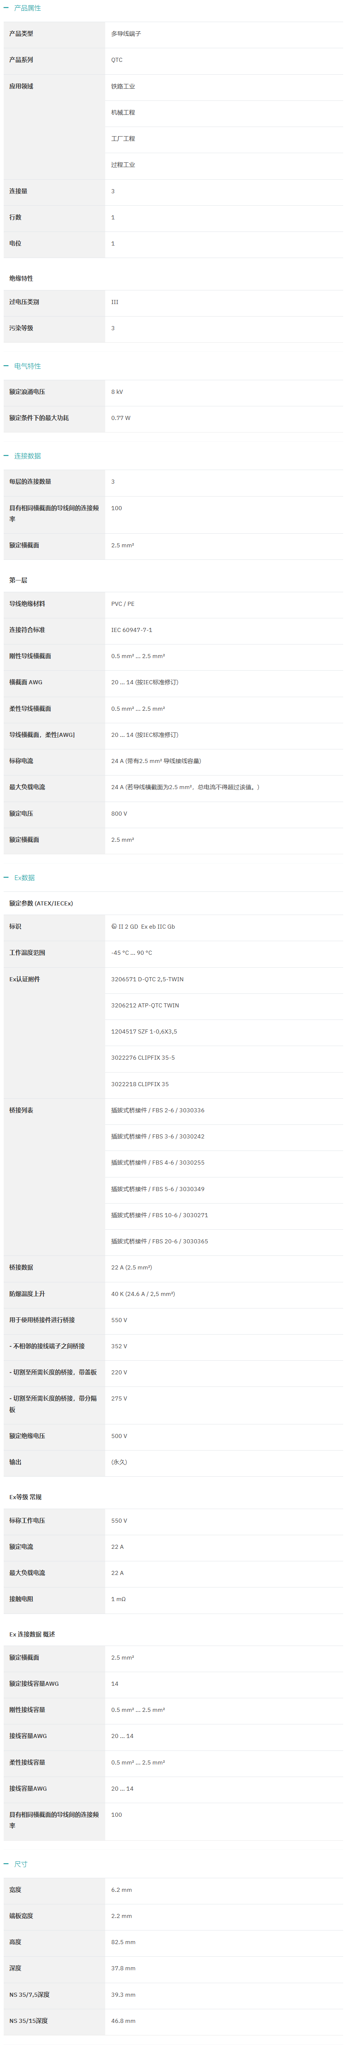Screen dimensions: 345x2049
Task: Select the IEC 60947-7-1 standard value
Action: pos(132,631)
